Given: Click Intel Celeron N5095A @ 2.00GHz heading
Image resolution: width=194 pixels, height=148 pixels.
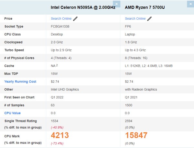Looking at the screenshot, I should [83, 7].
